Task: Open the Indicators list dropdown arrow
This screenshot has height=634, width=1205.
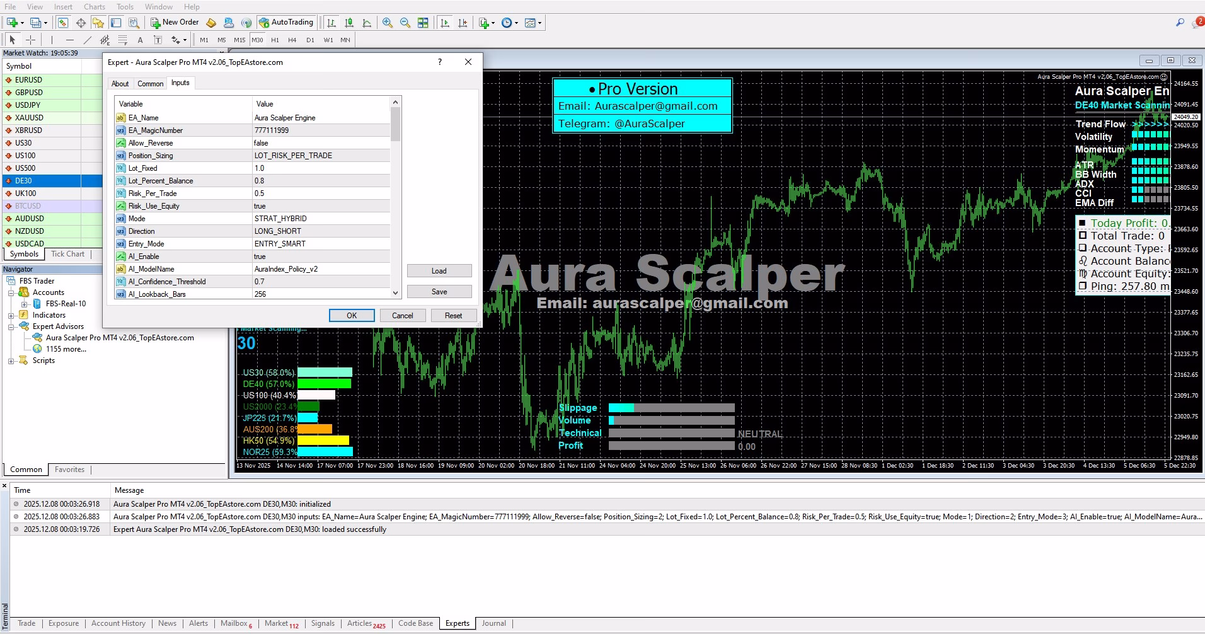Action: [x=493, y=23]
